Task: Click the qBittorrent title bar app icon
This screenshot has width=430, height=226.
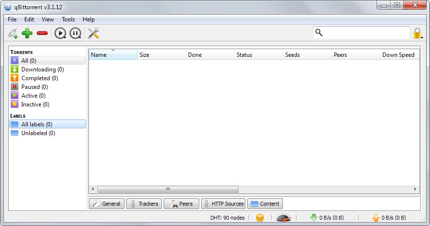Action: pos(8,7)
